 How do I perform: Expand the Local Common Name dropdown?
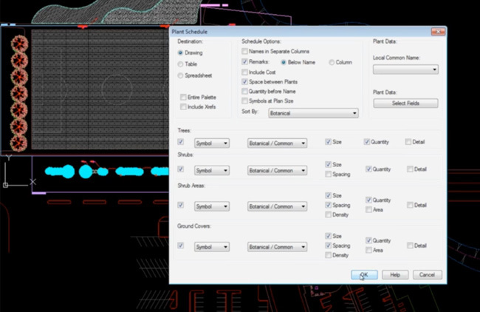pyautogui.click(x=405, y=69)
